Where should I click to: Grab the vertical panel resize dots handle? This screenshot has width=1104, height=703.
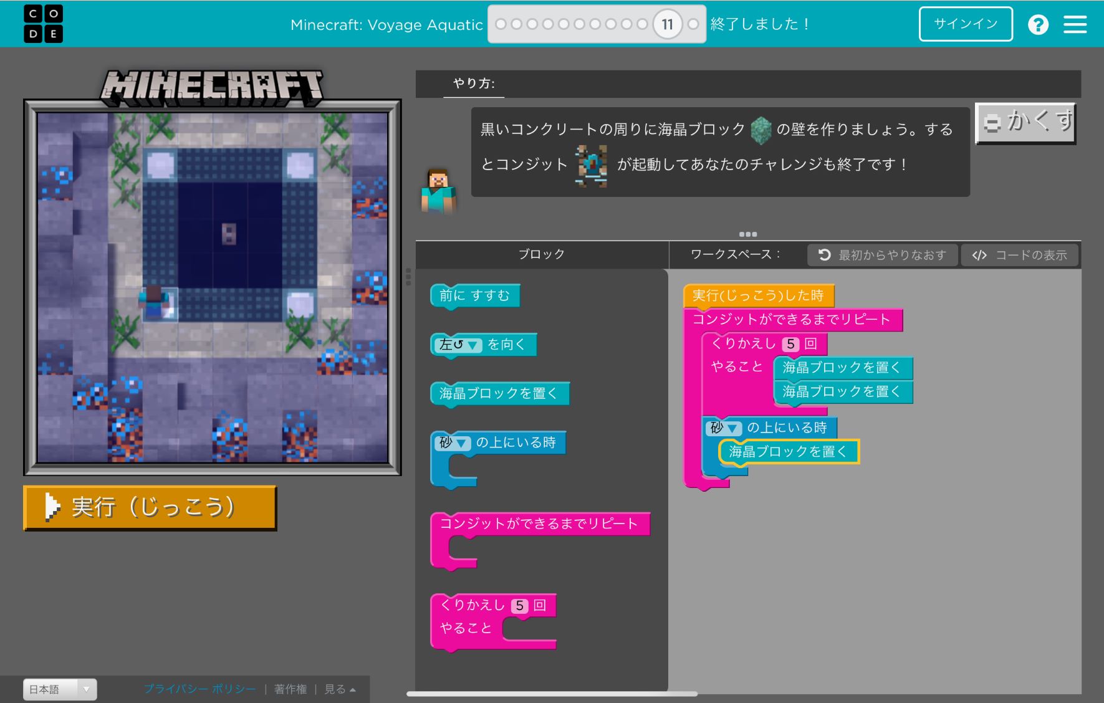408,277
